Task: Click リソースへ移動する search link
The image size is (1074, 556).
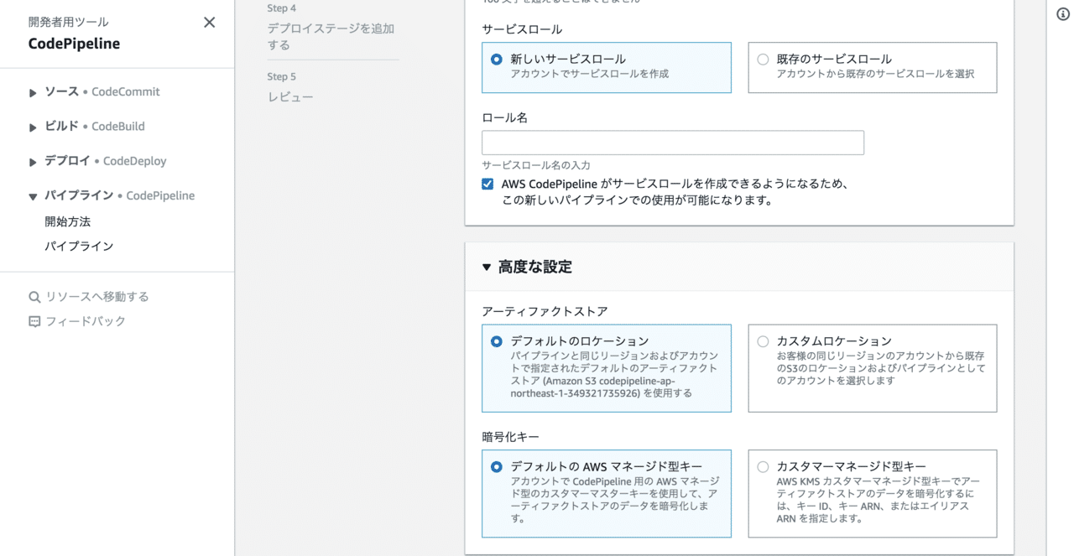Action: pos(97,297)
